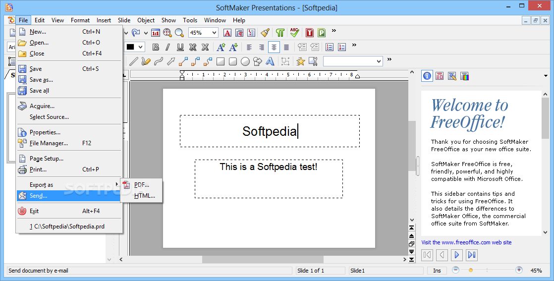
Task: Go to next sidebar tip page
Action: coord(456,255)
